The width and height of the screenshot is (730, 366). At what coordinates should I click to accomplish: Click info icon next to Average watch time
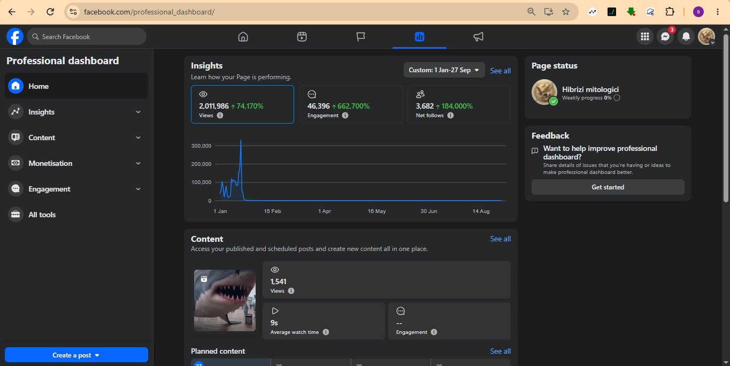click(326, 332)
